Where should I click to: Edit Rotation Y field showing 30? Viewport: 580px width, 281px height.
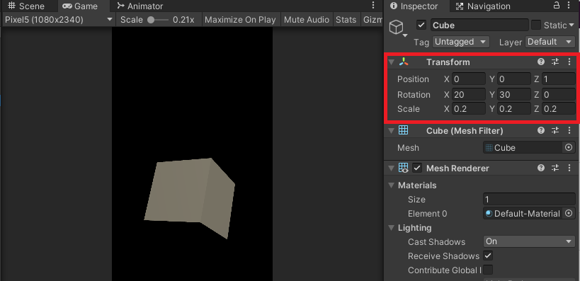click(x=514, y=94)
